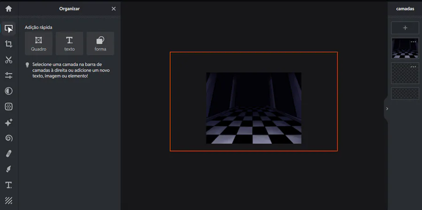Open the diagonal-lines element tool

pos(8,201)
